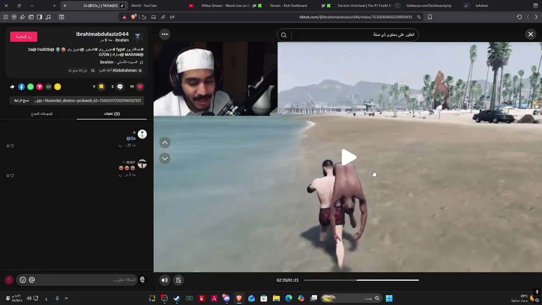Open the music note playlist toolbar icon
The image size is (542, 305).
(x=48, y=17)
